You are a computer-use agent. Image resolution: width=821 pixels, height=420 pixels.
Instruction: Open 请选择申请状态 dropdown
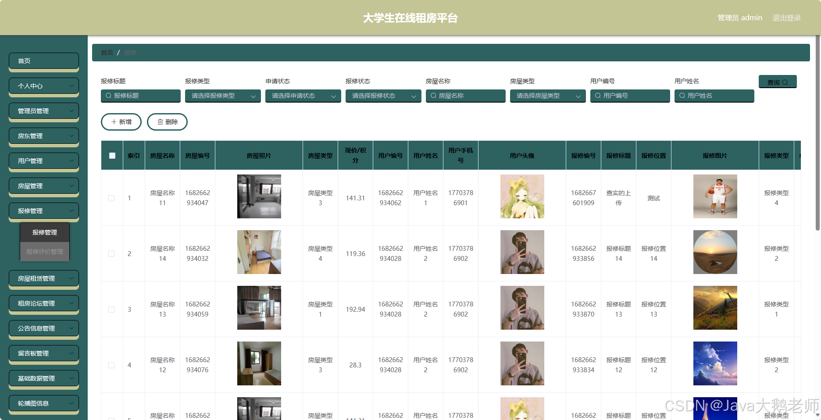pyautogui.click(x=303, y=96)
